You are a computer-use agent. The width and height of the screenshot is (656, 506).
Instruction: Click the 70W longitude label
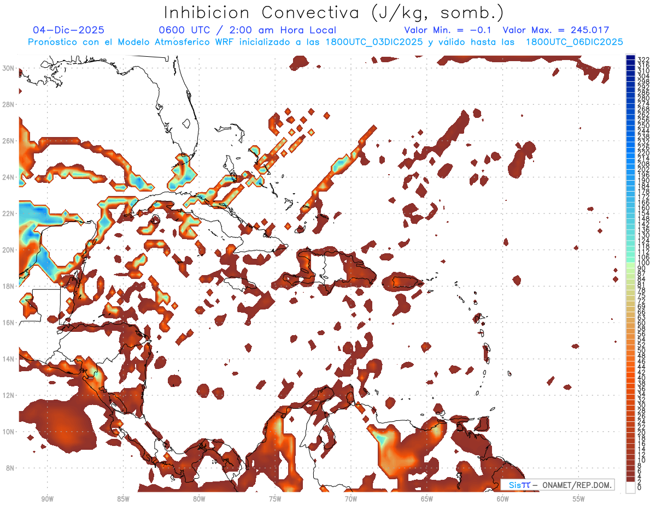351,499
